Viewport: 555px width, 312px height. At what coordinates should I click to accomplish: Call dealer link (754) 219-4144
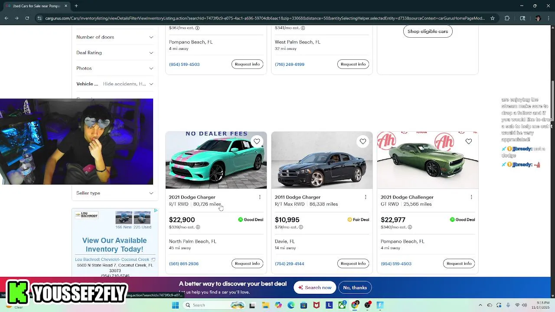coord(290,264)
